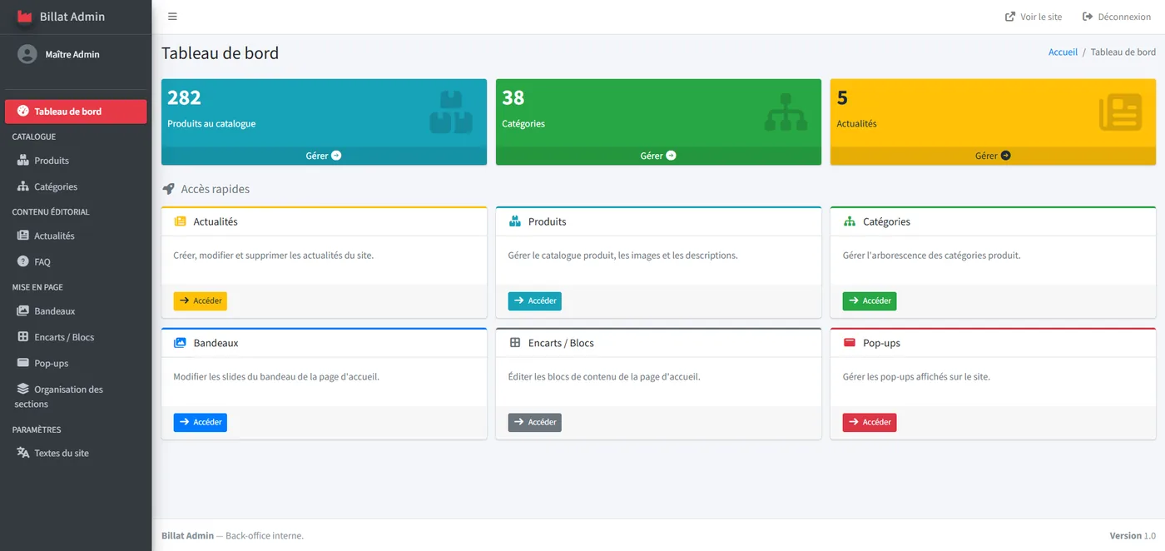Click the large boxes icon in the blue 282 card
The image size is (1165, 551).
[451, 112]
